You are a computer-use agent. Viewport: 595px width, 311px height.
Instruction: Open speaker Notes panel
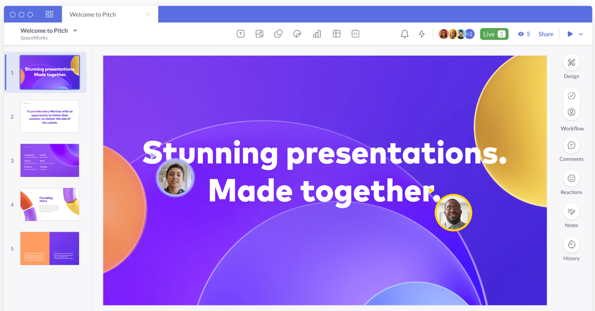pos(572,212)
